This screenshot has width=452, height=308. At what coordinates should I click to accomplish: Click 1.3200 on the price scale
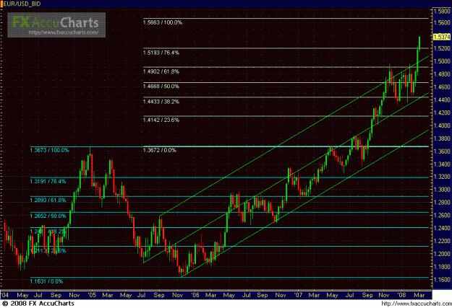coord(442,177)
